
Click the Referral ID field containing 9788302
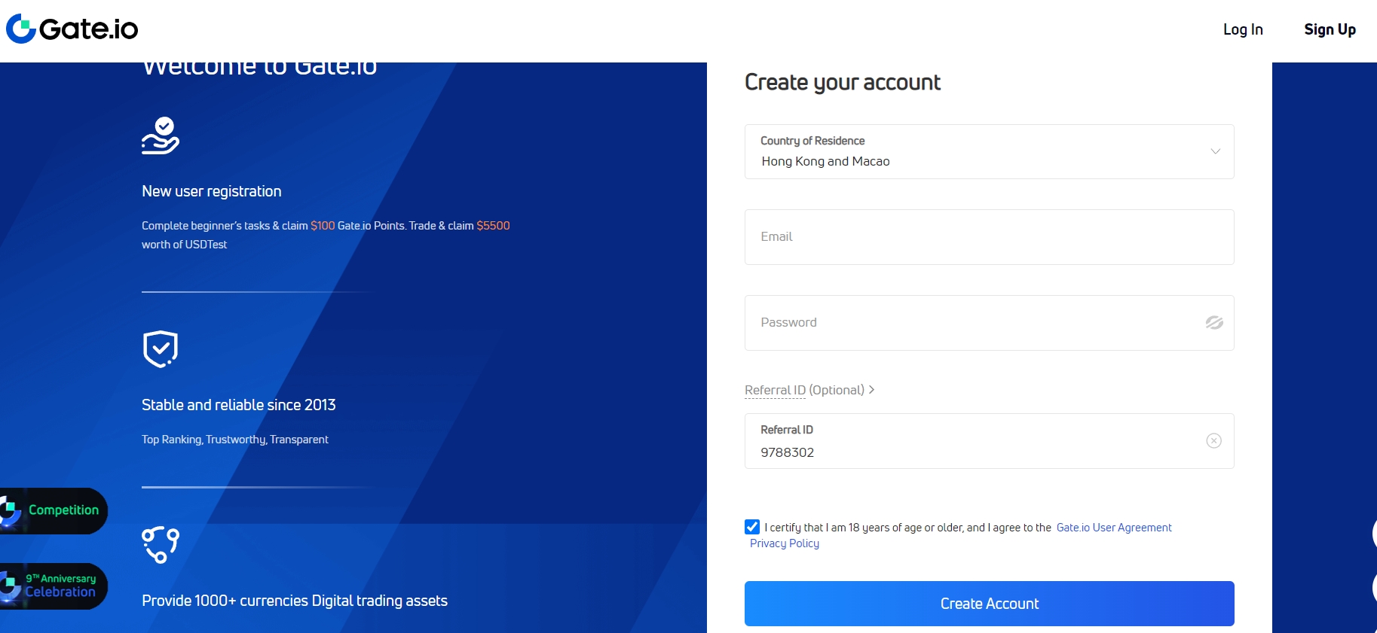tap(972, 452)
